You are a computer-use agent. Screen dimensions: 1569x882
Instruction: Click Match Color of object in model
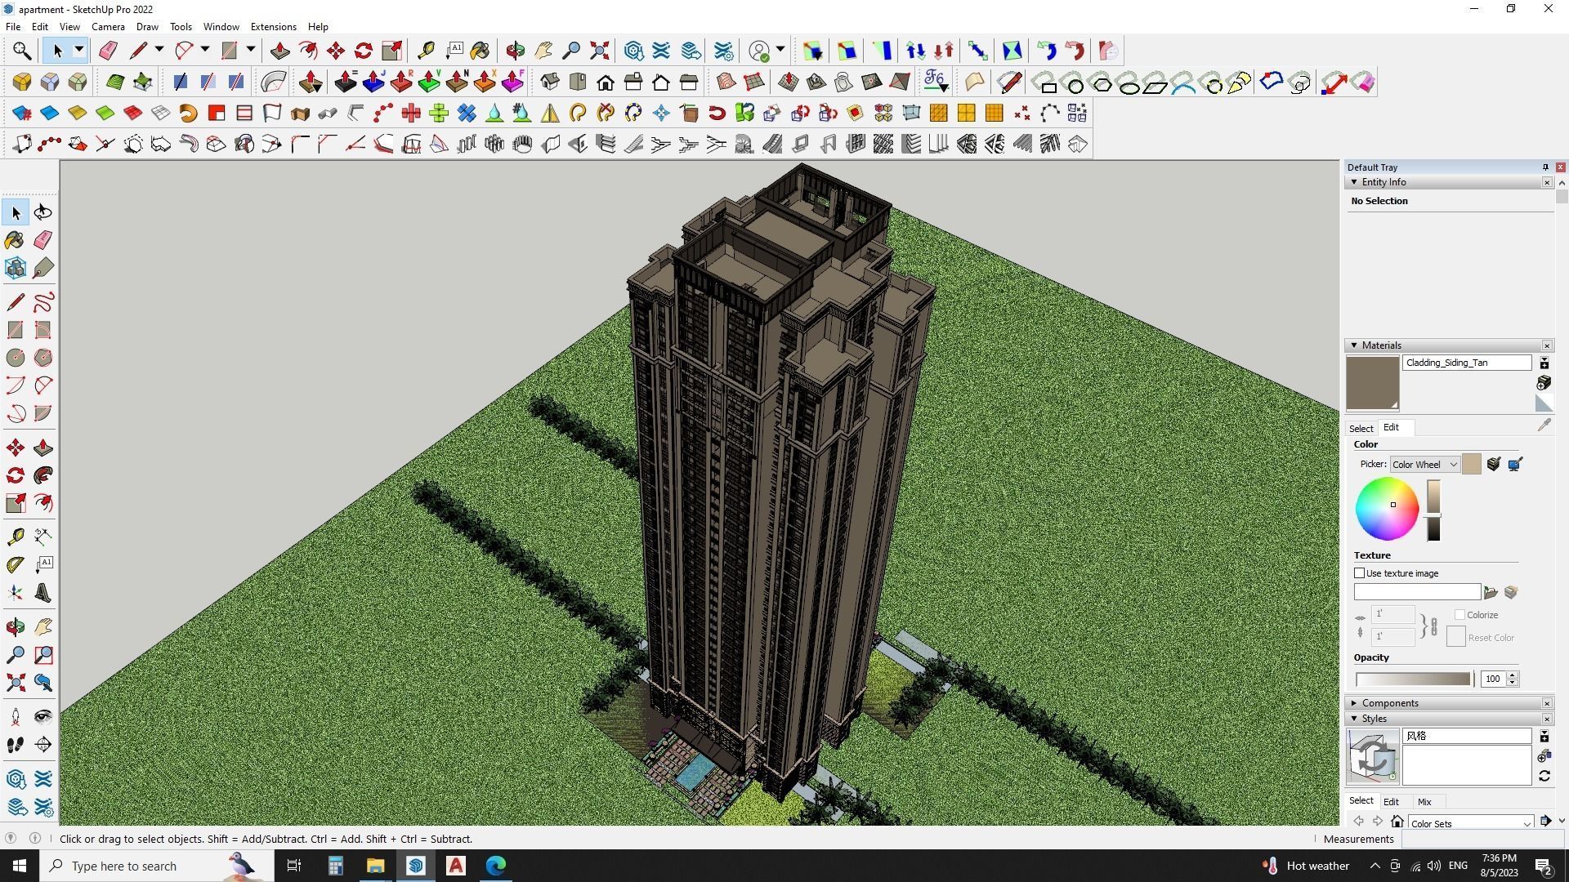(x=1493, y=465)
